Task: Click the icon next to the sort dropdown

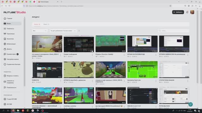Action: [x=79, y=31]
